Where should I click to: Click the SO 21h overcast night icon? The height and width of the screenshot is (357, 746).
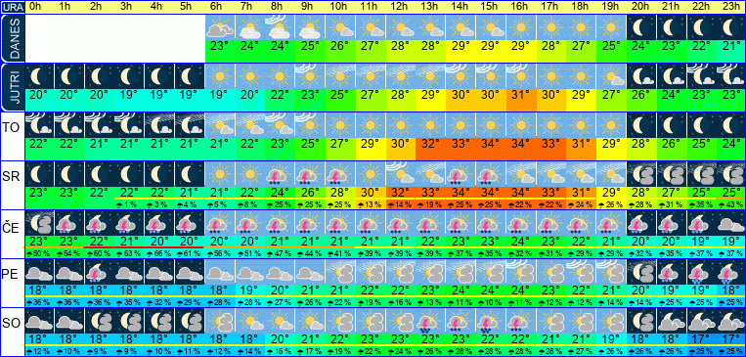click(x=673, y=321)
